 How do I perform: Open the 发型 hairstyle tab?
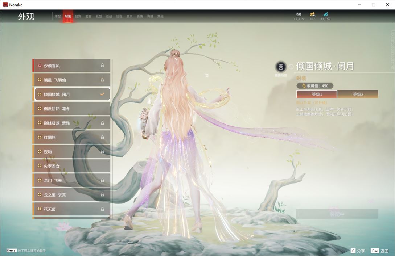(99, 16)
